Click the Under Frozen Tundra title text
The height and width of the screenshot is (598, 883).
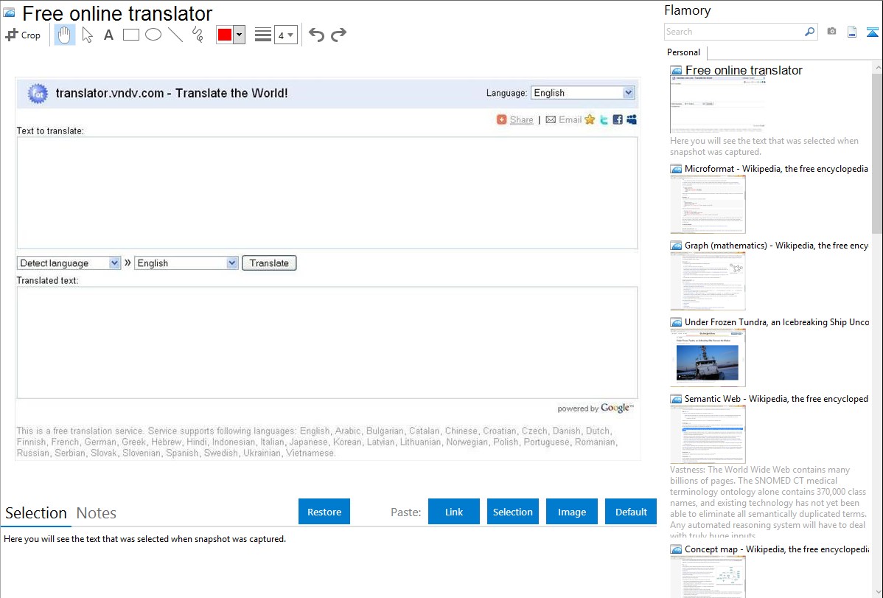click(777, 321)
